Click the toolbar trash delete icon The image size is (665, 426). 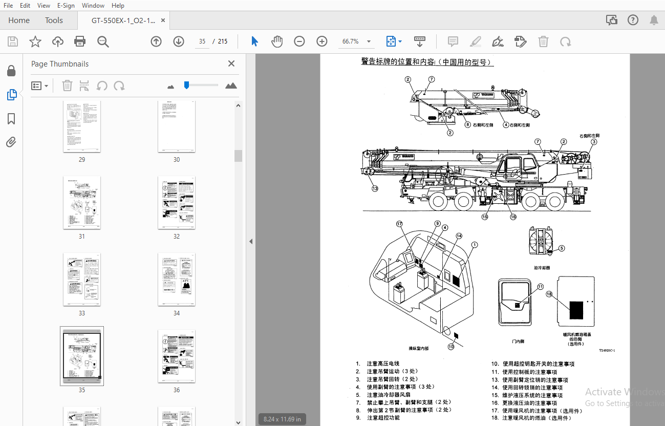click(543, 41)
